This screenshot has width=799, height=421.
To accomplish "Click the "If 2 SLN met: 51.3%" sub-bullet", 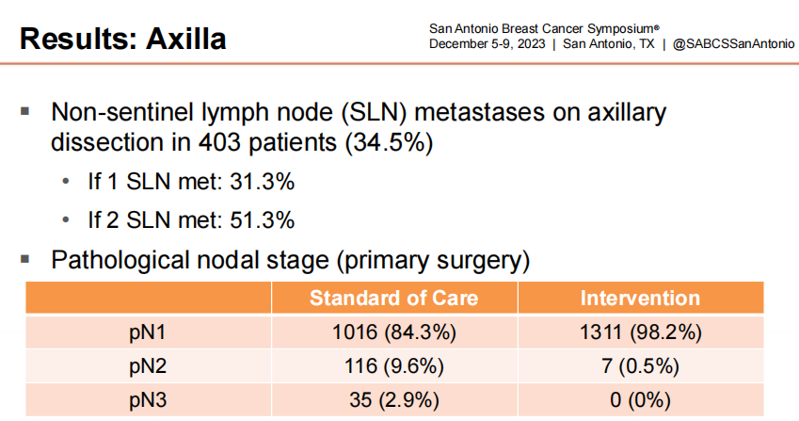I will click(x=192, y=220).
